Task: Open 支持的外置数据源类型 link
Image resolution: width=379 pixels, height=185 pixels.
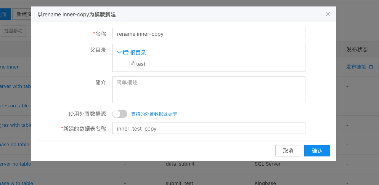Action: pos(154,114)
